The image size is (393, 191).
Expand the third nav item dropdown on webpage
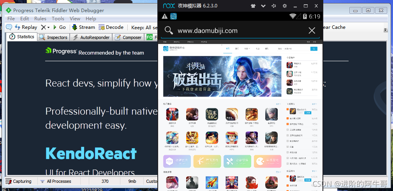tap(247, 48)
